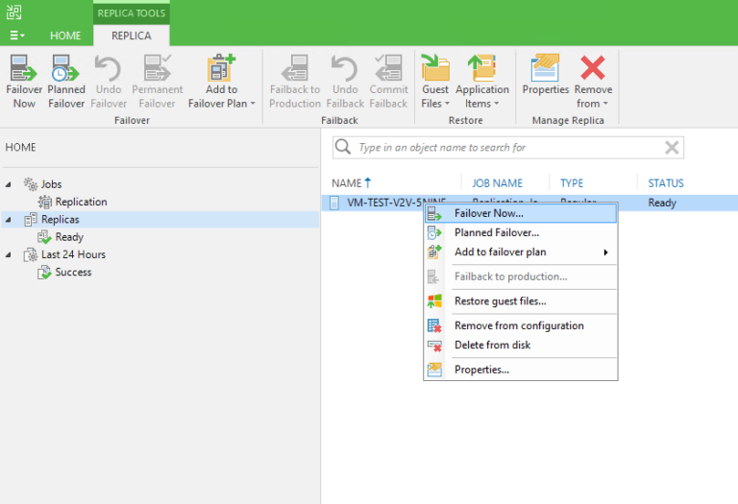Sort by the STATUS column header
Screen dimensions: 738x504
pos(666,183)
